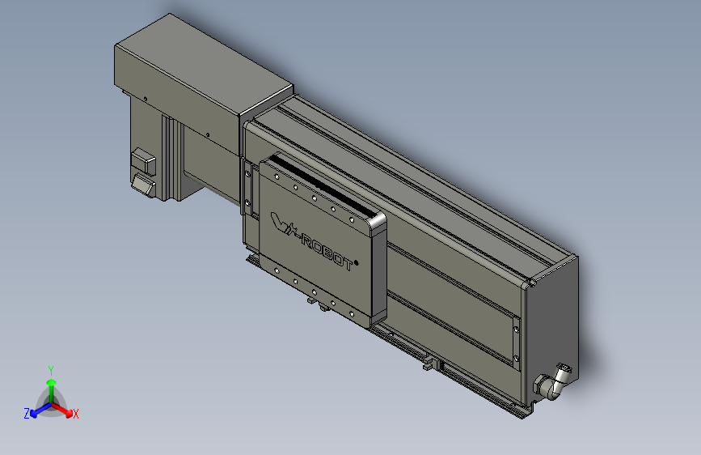Select the right end cap plate of actuator
This screenshot has height=455, width=701.
(553, 331)
